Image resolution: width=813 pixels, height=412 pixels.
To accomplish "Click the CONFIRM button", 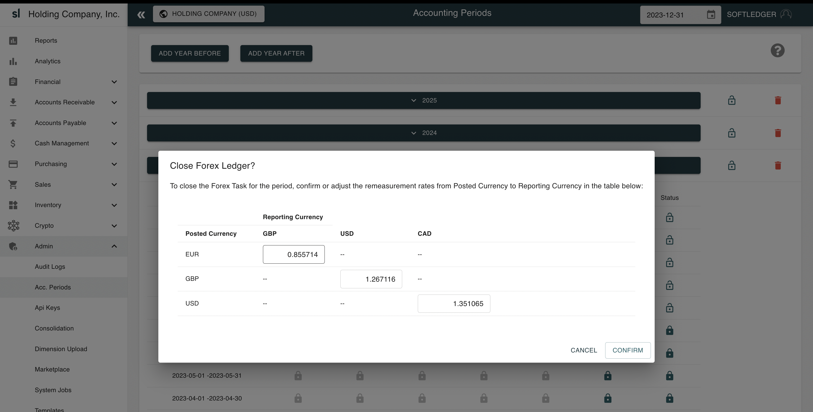I will (627, 350).
